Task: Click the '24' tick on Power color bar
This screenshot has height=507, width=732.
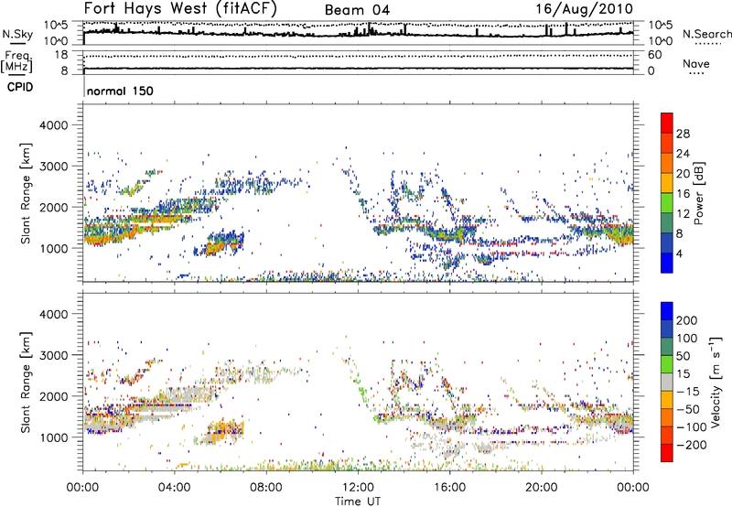Action: 683,154
